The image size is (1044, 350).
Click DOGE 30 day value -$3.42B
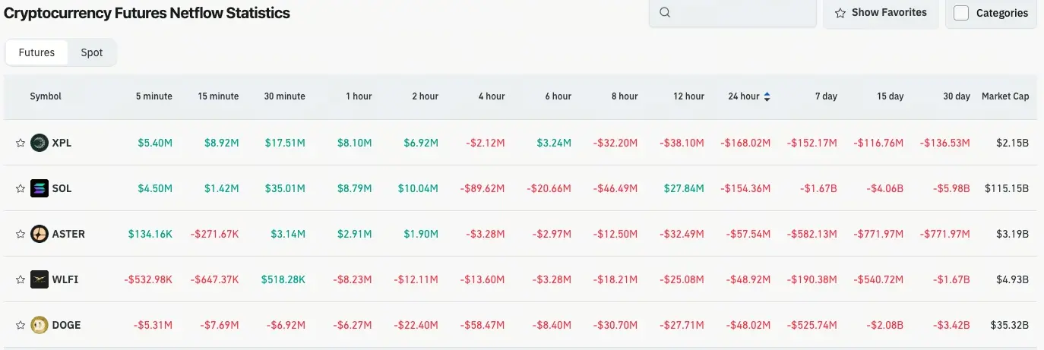951,325
